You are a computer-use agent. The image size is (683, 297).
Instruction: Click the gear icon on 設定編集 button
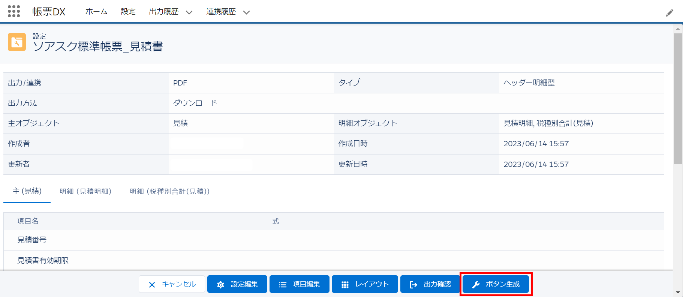pos(220,285)
